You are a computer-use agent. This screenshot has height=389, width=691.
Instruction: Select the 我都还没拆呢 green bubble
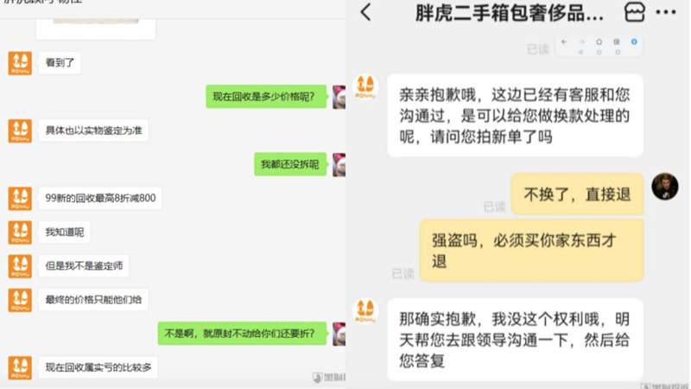290,164
